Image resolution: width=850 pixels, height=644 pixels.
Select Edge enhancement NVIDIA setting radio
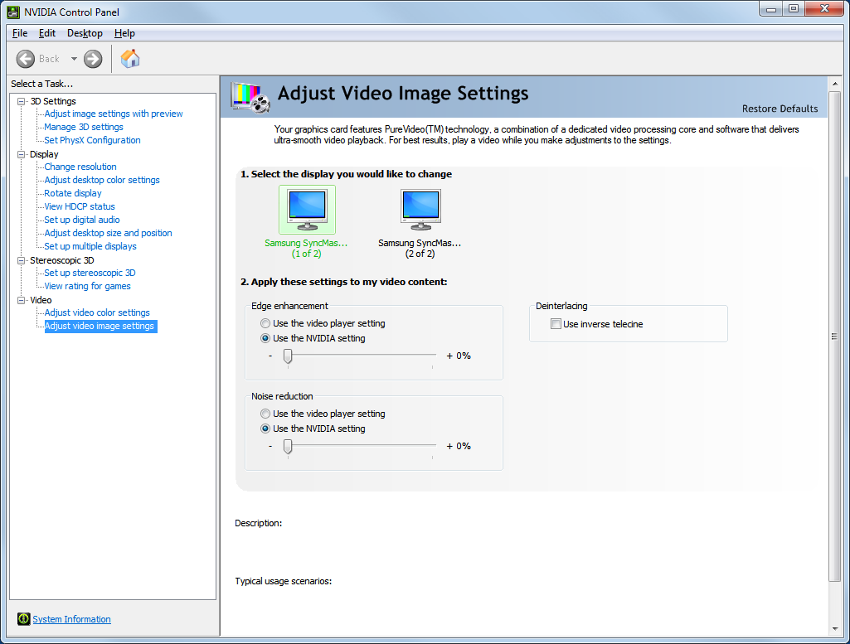tap(265, 338)
